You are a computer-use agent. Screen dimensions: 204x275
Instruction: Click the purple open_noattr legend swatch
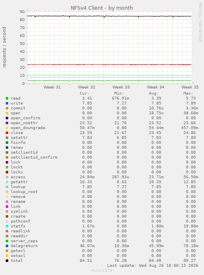(x=7, y=123)
